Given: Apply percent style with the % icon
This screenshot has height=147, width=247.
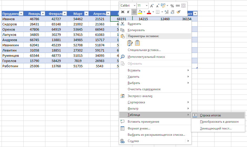Looking at the screenshot, I should point(172,6).
